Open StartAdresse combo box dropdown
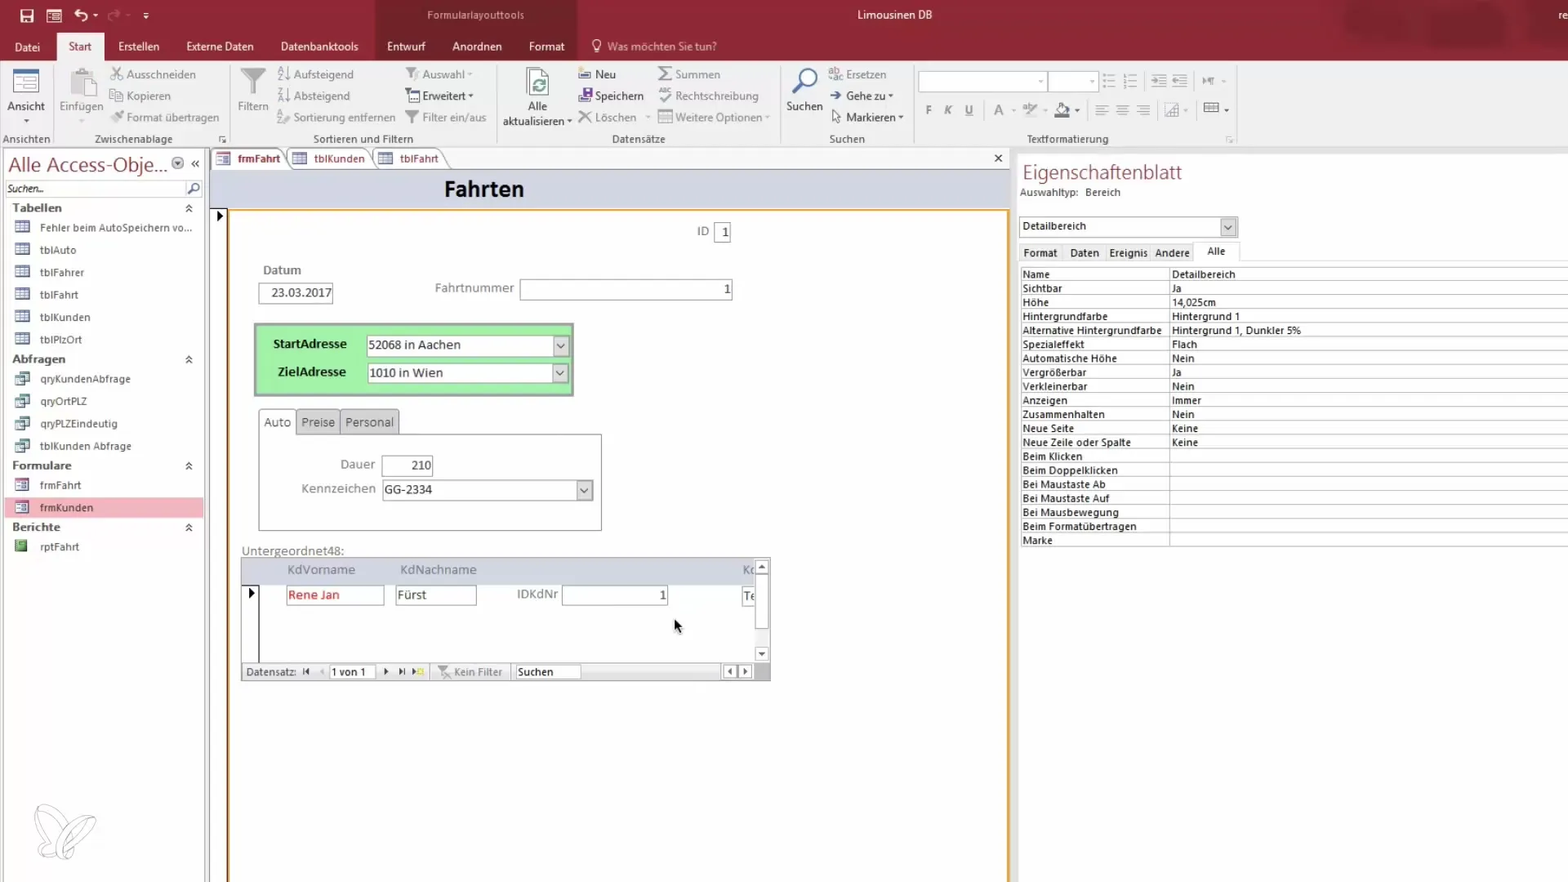This screenshot has width=1568, height=882. [560, 345]
